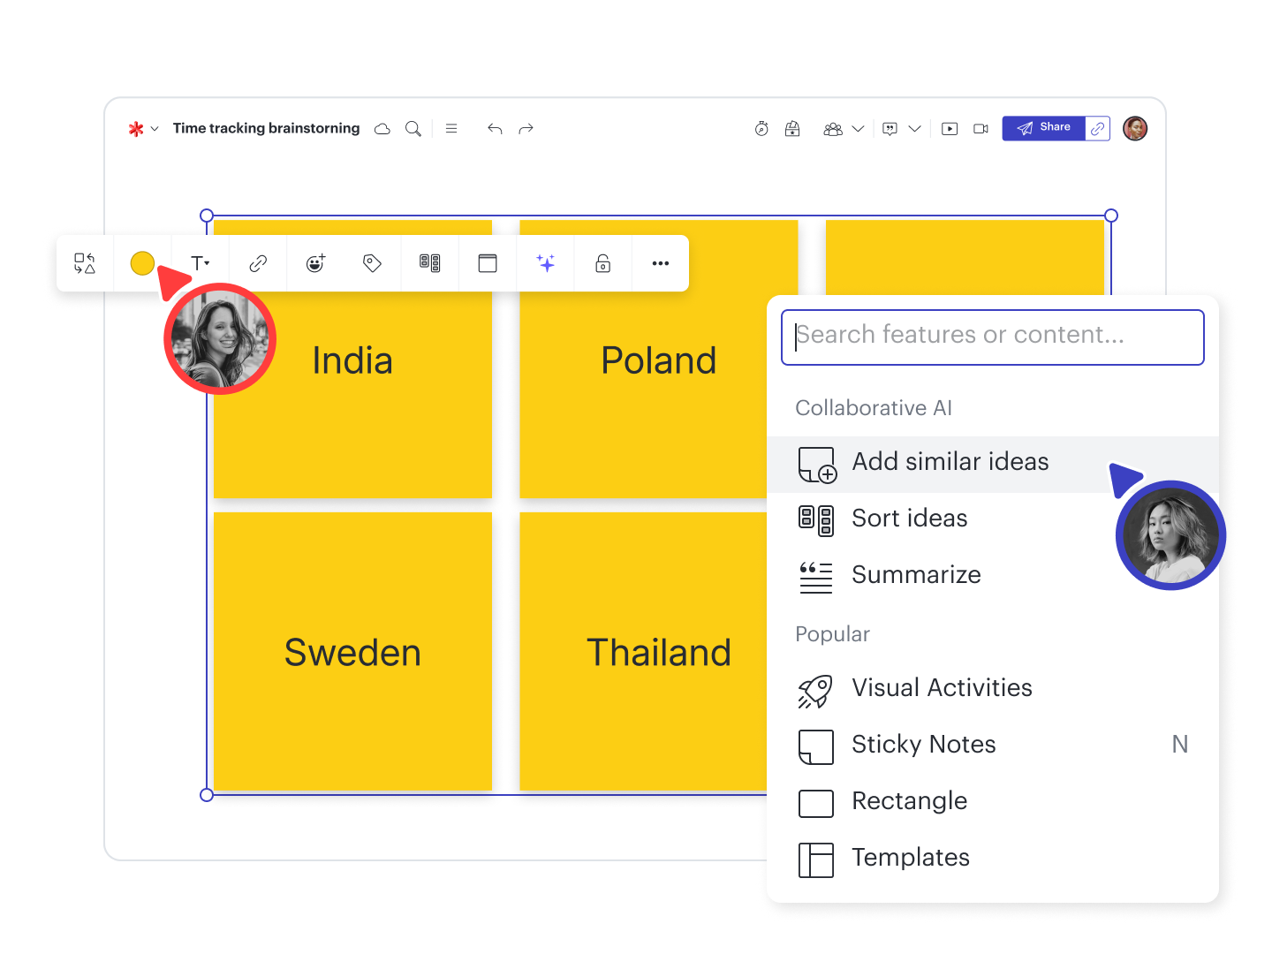Click the switch shape type icon
This screenshot has height=954, width=1272.
(x=85, y=263)
